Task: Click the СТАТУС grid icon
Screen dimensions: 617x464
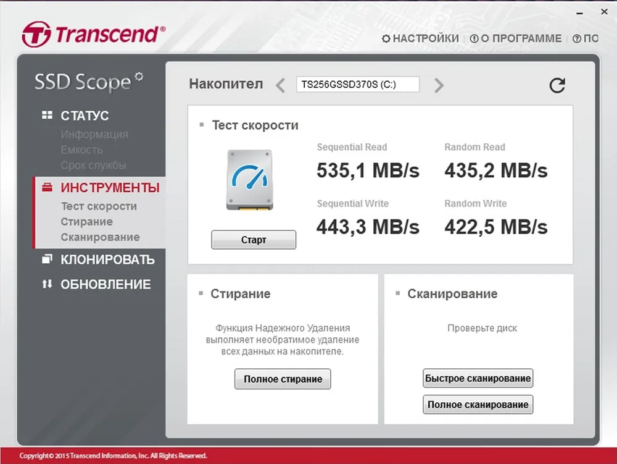Action: tap(48, 115)
